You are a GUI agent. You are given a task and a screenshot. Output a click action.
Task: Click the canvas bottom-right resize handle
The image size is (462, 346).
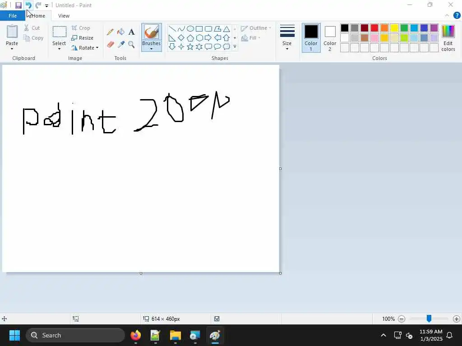tap(280, 273)
